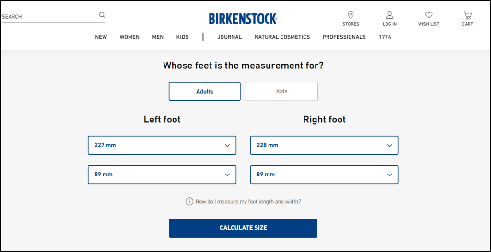Click the Log In person icon

[x=389, y=15]
